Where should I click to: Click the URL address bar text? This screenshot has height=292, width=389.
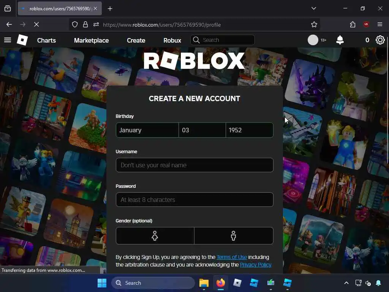click(162, 25)
